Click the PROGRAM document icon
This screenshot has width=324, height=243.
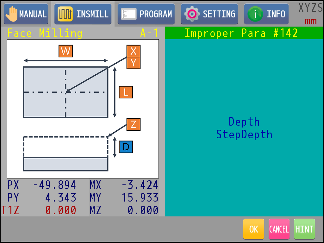click(128, 14)
